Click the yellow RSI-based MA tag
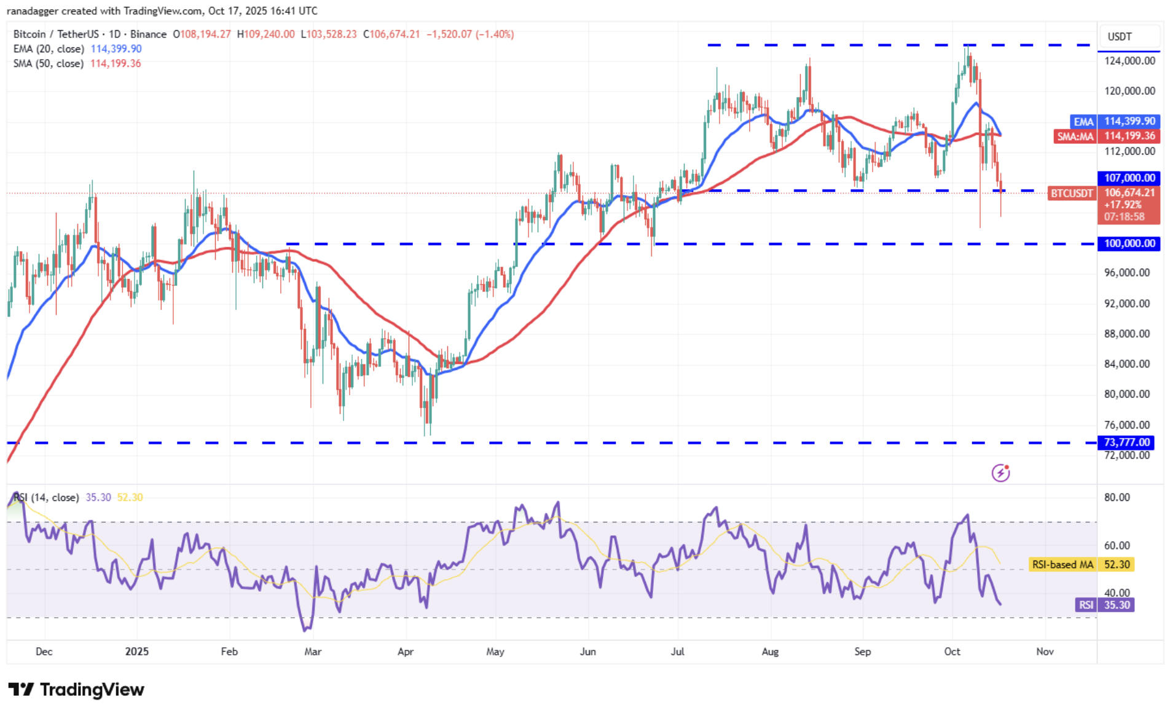This screenshot has height=713, width=1170. click(1081, 564)
